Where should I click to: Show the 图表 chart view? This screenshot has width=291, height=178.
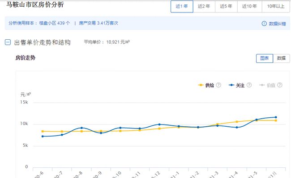coord(265,58)
